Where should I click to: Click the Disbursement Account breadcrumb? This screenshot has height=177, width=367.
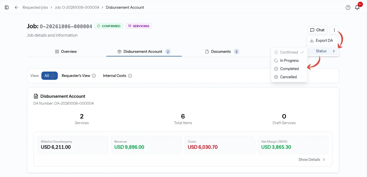coord(125,7)
